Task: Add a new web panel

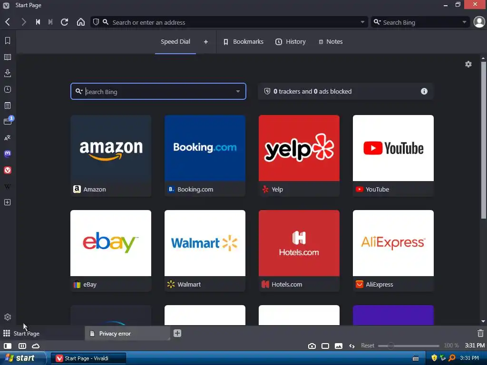Action: pos(8,202)
